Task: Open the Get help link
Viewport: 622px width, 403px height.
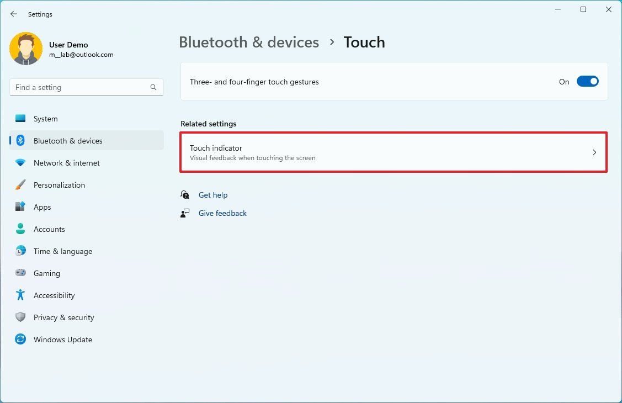Action: click(213, 195)
